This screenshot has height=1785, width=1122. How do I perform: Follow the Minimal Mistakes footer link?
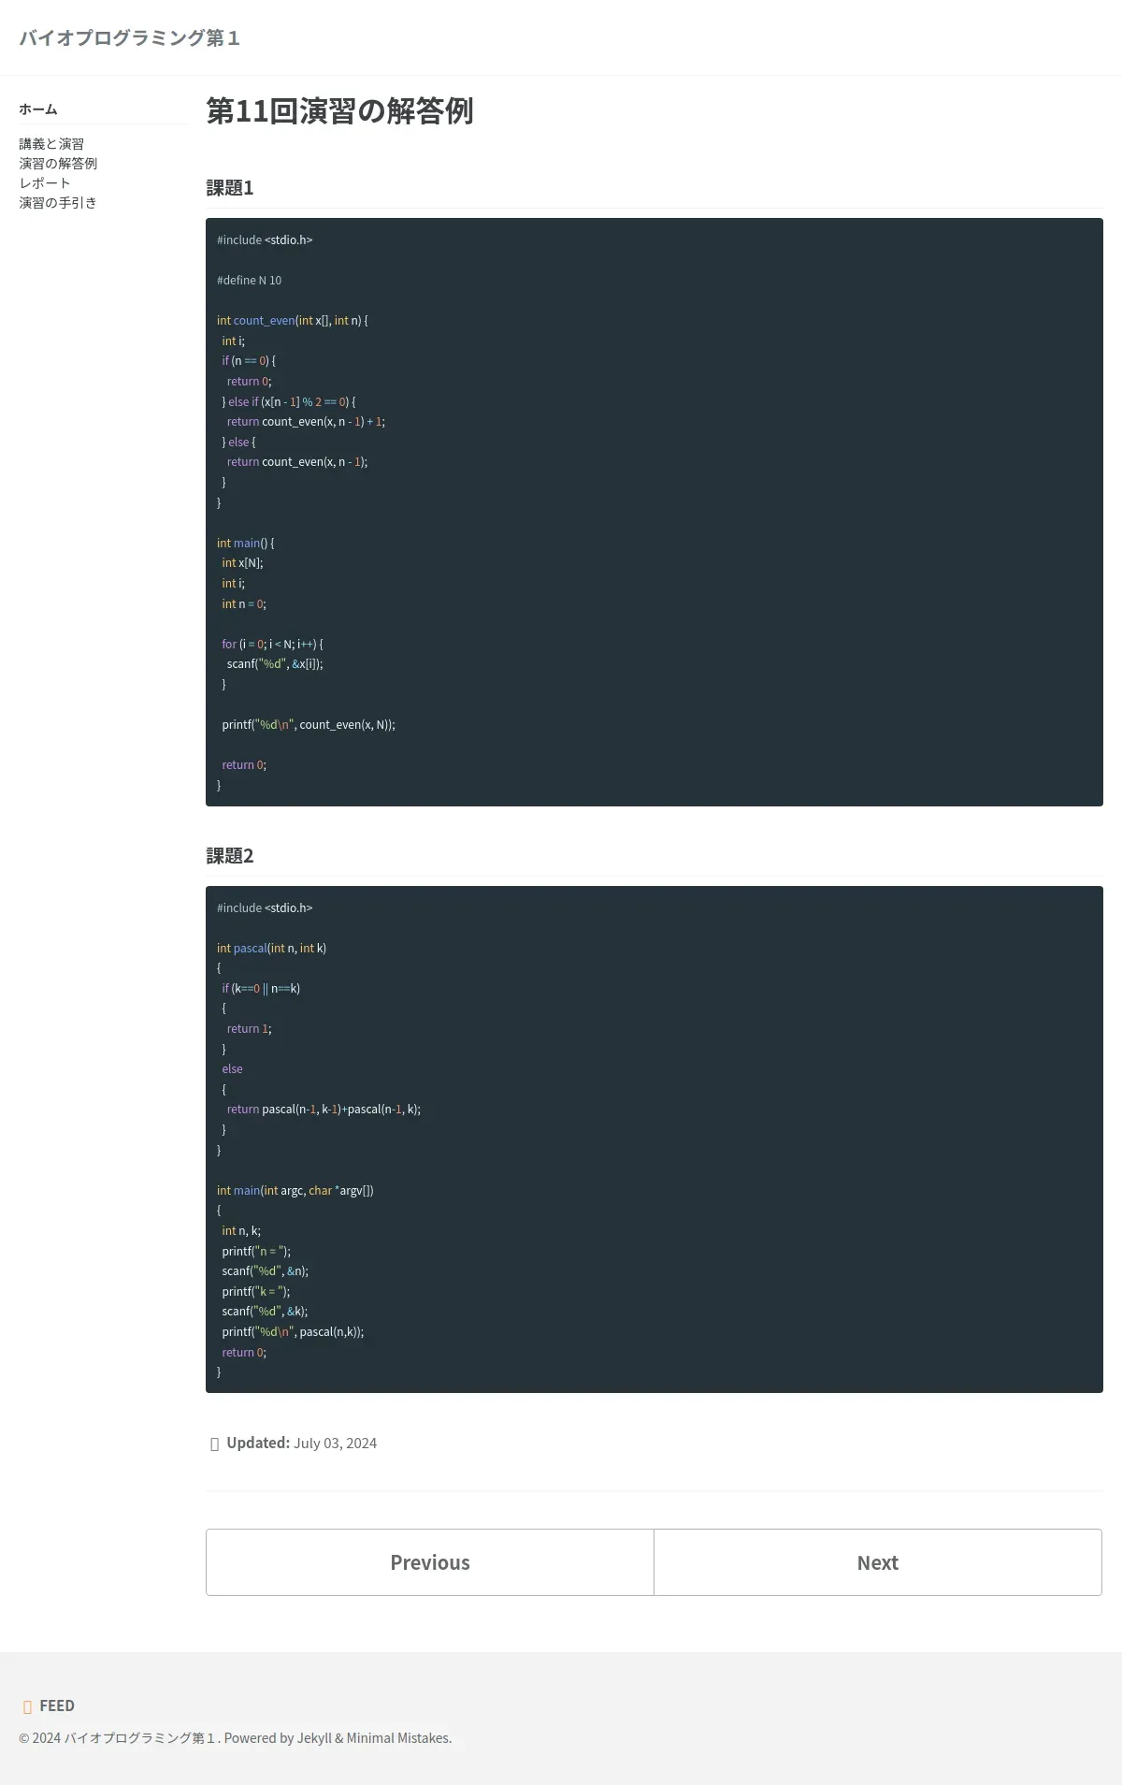[x=397, y=1738]
